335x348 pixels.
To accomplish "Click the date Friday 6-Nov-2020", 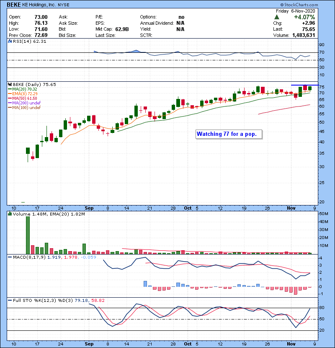I will (295, 11).
